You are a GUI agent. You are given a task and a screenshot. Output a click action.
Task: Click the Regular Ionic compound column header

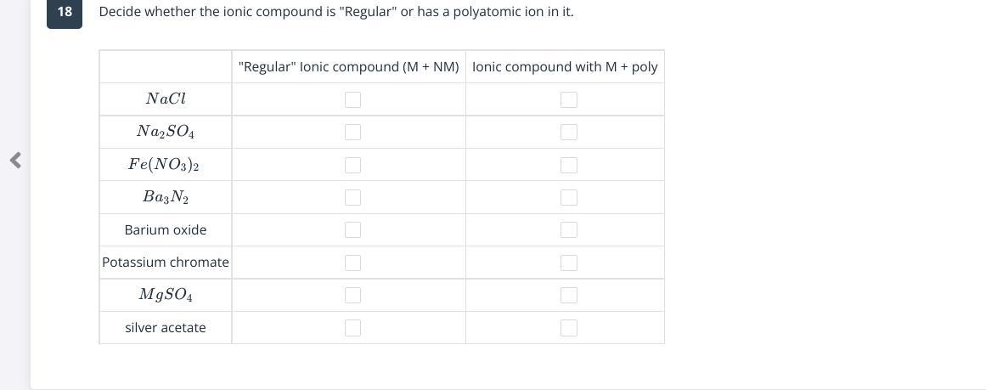pos(348,67)
